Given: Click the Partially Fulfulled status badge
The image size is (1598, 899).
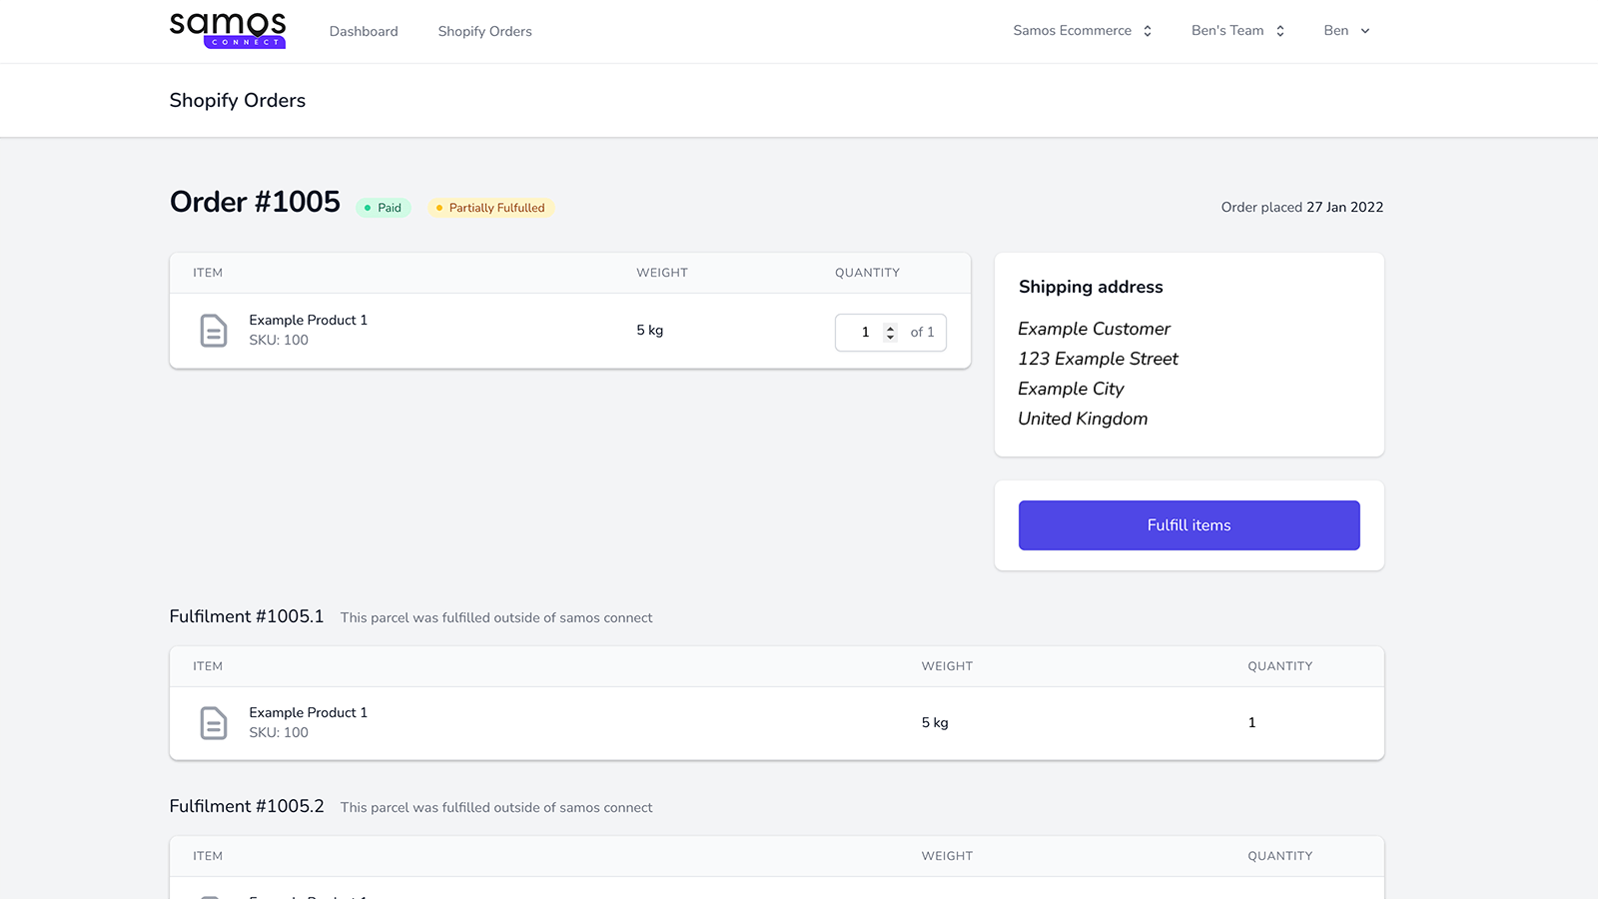Looking at the screenshot, I should (490, 208).
